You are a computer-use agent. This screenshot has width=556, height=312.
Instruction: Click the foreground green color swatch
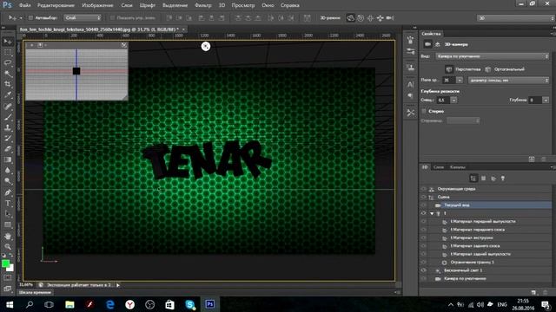point(5,263)
